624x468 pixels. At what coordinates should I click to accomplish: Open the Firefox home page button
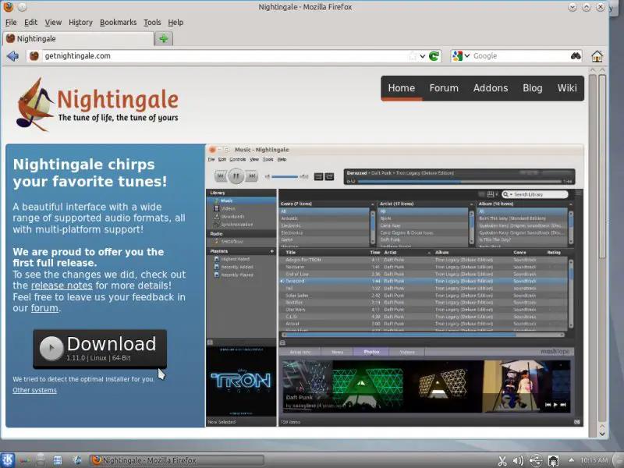(597, 56)
